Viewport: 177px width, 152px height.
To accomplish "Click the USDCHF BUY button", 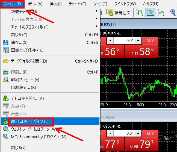I will click(x=150, y=133).
